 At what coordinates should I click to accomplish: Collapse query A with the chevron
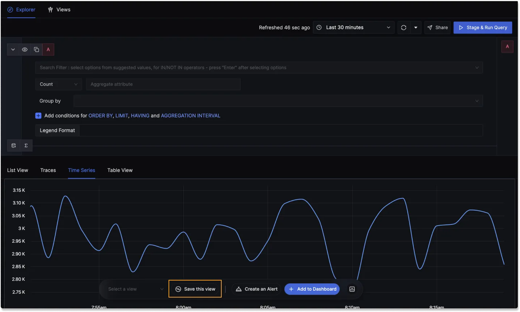pos(13,50)
